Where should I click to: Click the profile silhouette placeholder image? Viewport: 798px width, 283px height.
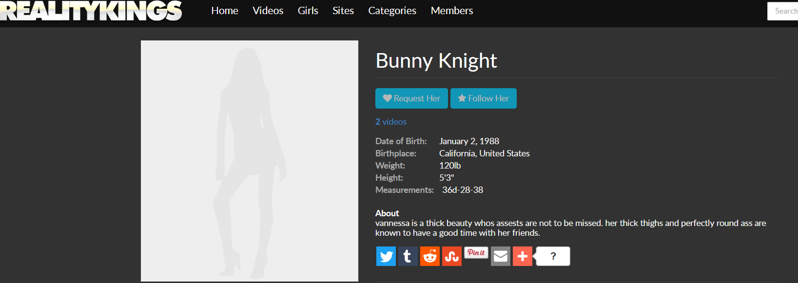pos(249,161)
